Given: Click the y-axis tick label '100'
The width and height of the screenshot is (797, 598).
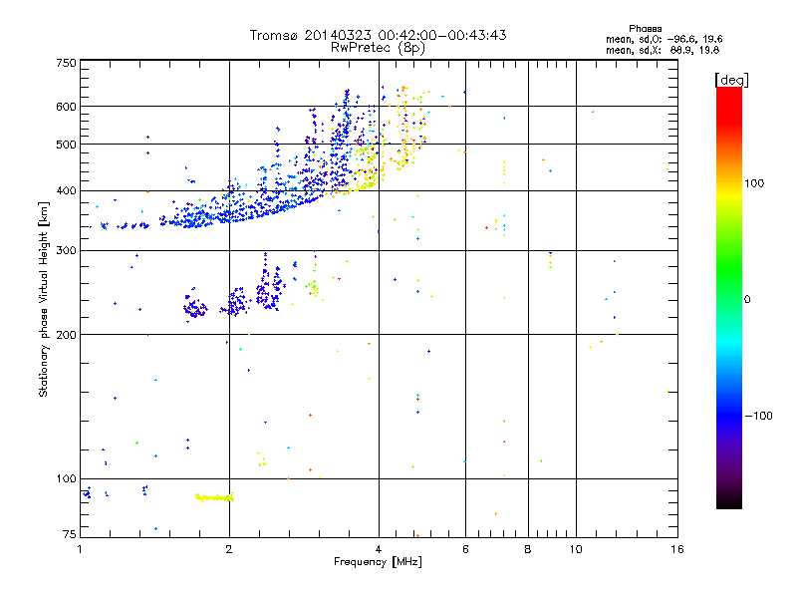Looking at the screenshot, I should point(66,478).
